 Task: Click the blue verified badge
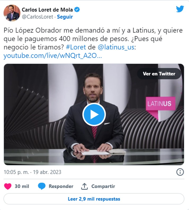(77, 10)
